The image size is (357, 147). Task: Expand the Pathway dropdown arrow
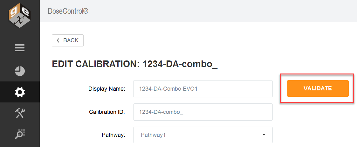click(x=264, y=135)
